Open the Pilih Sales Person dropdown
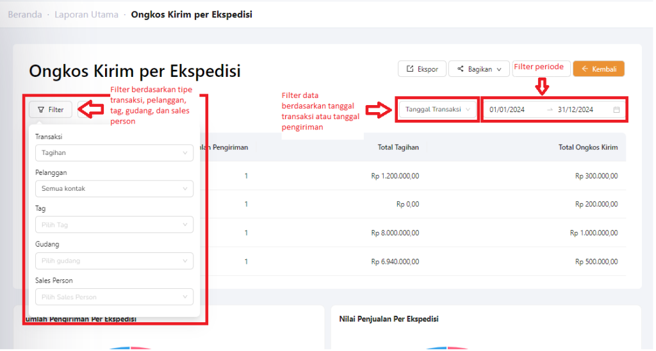 [115, 298]
